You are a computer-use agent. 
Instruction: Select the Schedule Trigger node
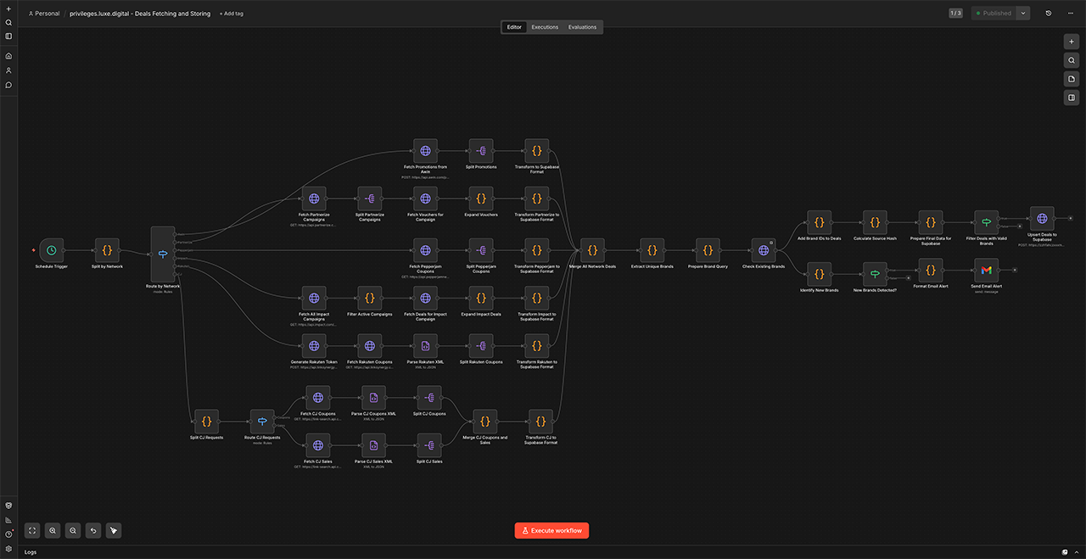point(52,250)
